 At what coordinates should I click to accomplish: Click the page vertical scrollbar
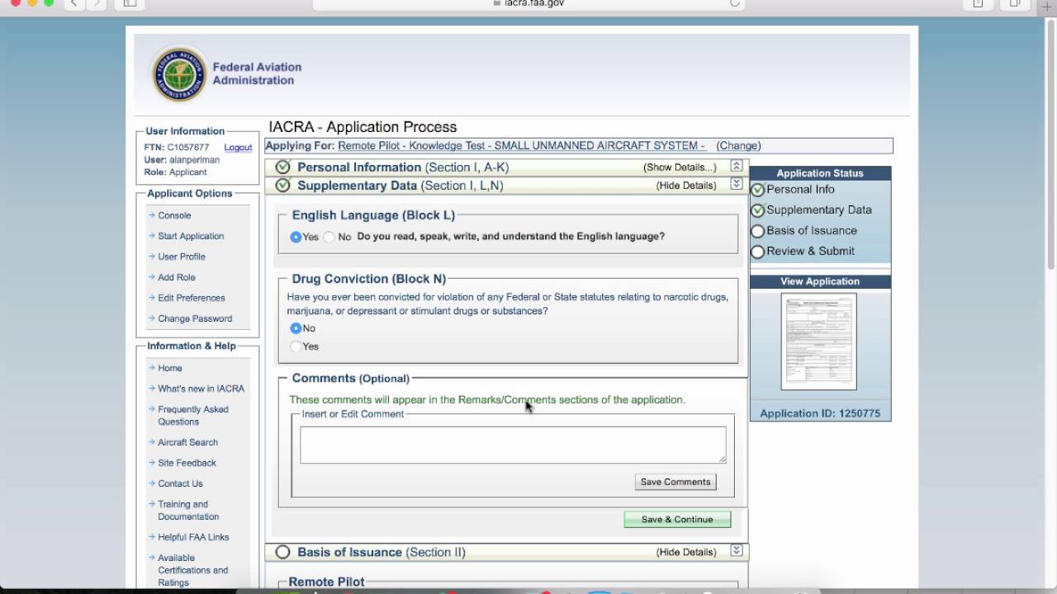[1050, 144]
